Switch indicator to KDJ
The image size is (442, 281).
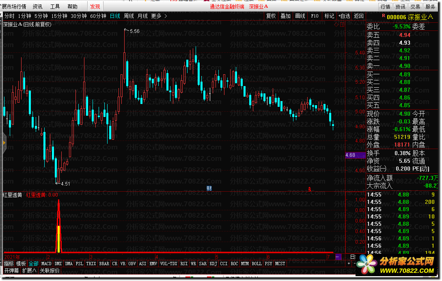point(213,264)
